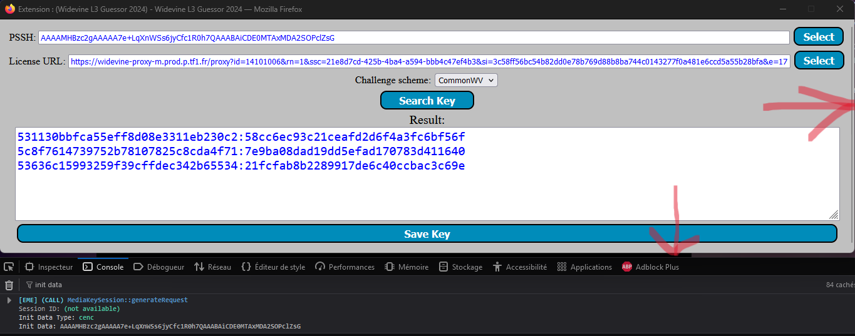
Task: Switch to the Mémoire tab
Action: coord(407,267)
